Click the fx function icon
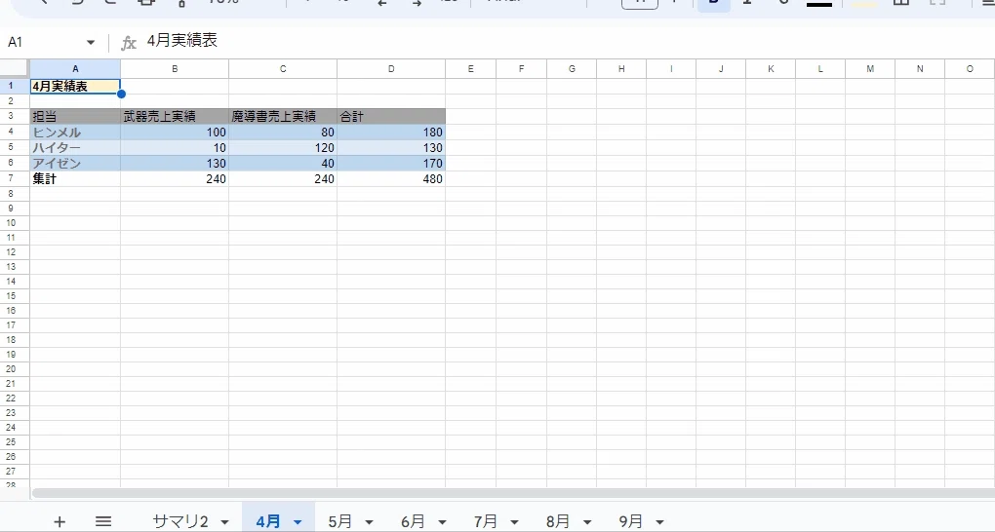This screenshot has height=532, width=995. 129,43
